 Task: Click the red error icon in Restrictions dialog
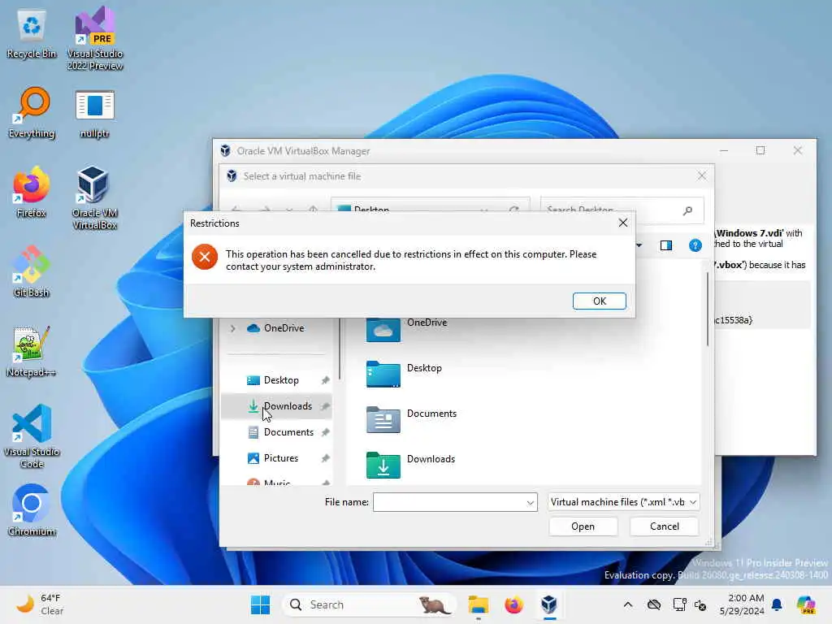(204, 258)
